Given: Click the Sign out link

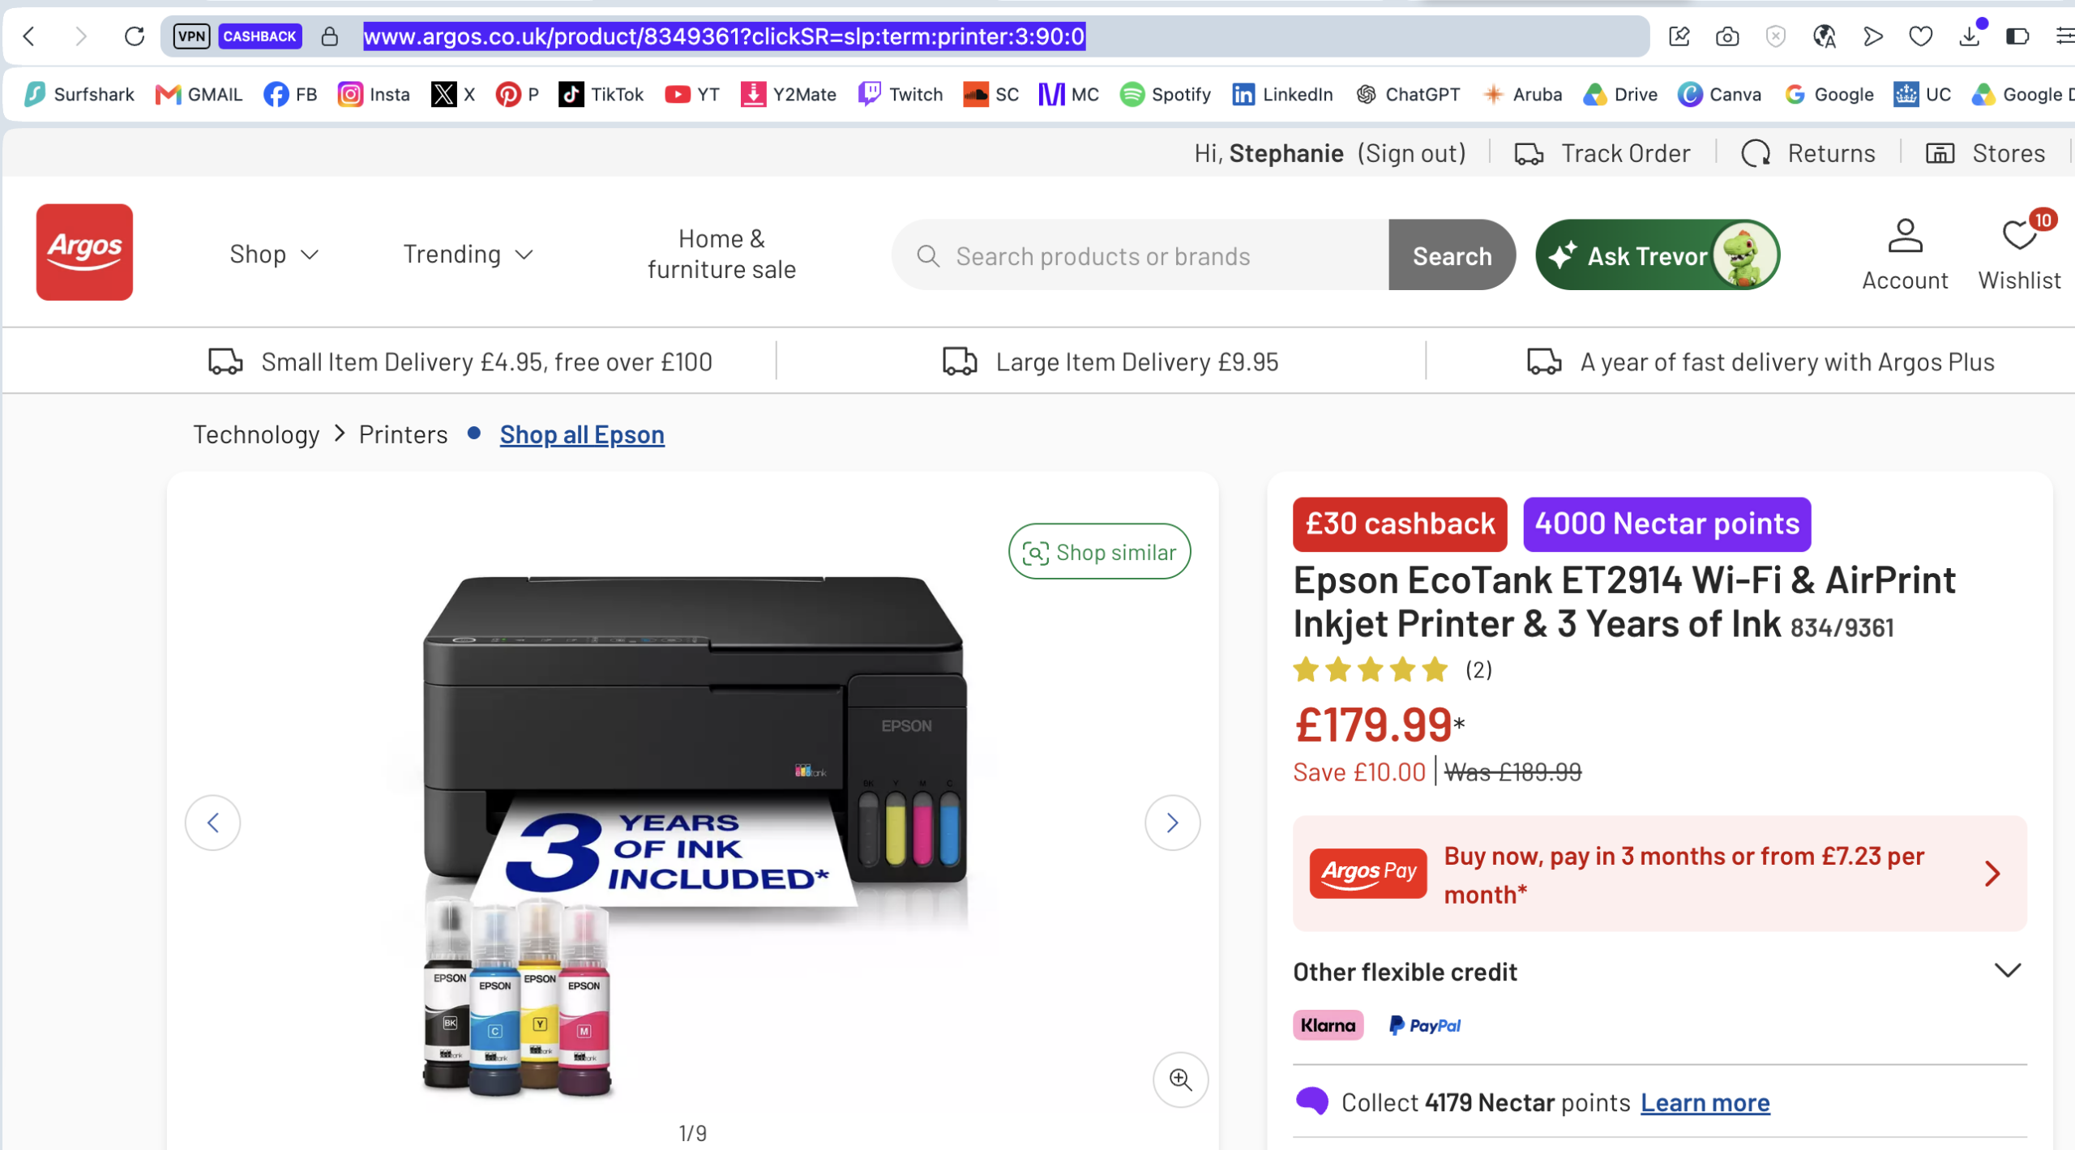Looking at the screenshot, I should pos(1412,153).
